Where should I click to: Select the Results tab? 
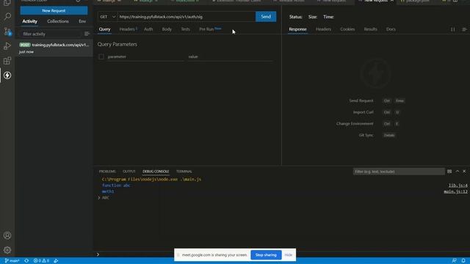370,29
